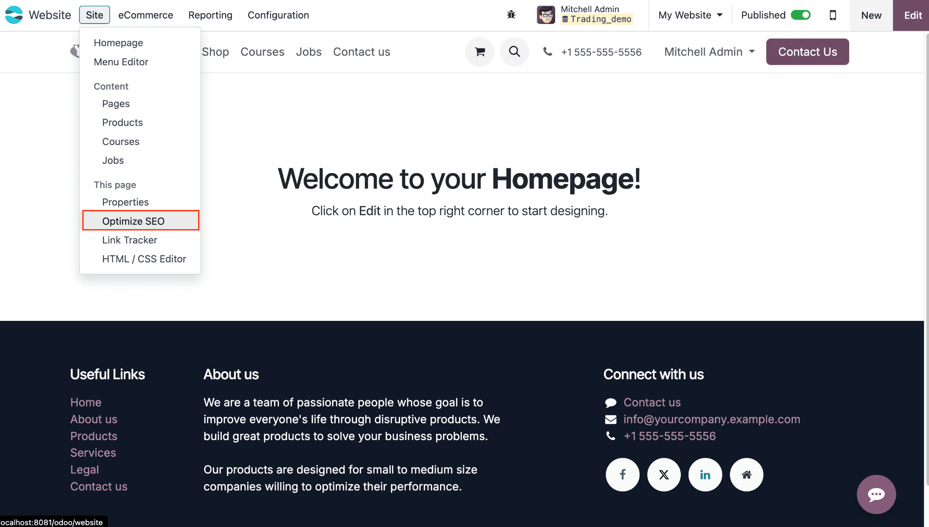Click the Welcome to your Homepage heading
929x527 pixels.
[459, 179]
